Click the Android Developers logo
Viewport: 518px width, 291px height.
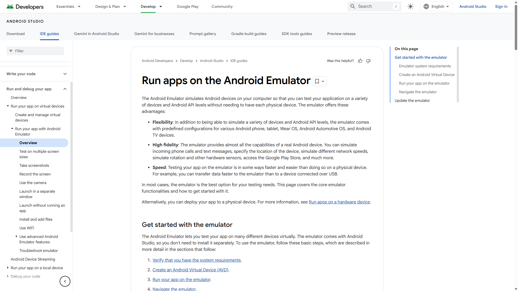coord(25,6)
